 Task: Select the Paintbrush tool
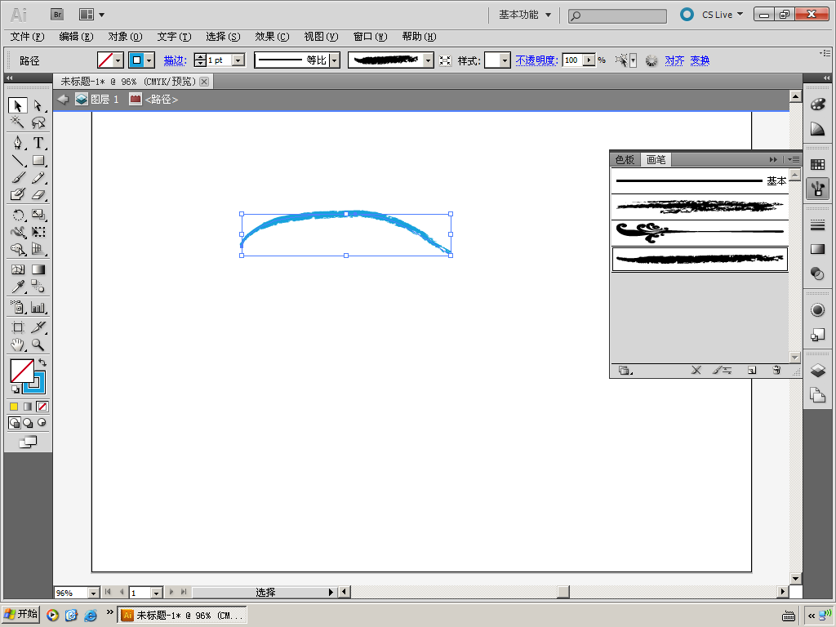(x=18, y=177)
